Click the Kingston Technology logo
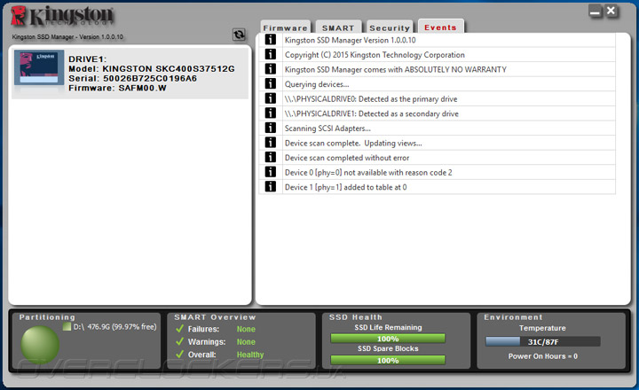This screenshot has width=639, height=390. tap(62, 16)
